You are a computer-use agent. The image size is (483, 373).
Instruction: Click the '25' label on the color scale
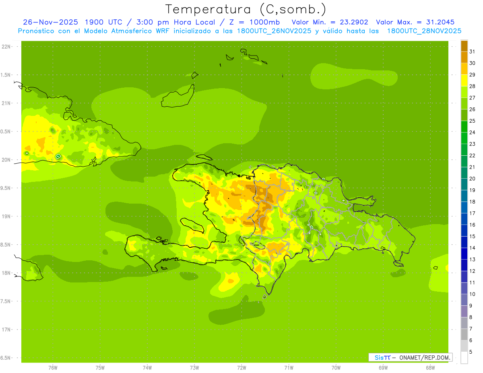tap(473, 121)
